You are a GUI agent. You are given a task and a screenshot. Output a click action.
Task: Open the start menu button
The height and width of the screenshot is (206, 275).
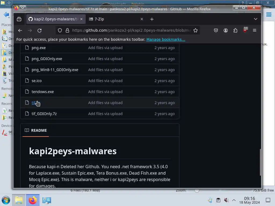pyautogui.click(x=6, y=200)
